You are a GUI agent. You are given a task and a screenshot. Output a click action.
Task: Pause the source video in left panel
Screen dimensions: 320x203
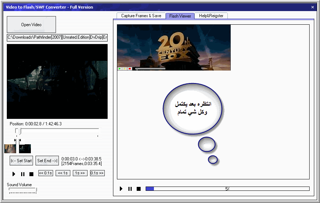tap(23, 174)
